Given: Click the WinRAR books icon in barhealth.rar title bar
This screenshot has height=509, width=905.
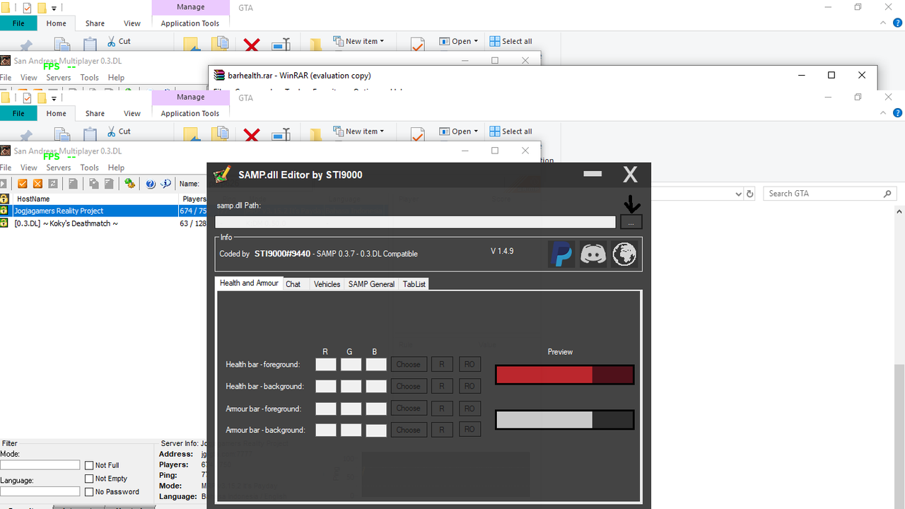Looking at the screenshot, I should click(219, 76).
